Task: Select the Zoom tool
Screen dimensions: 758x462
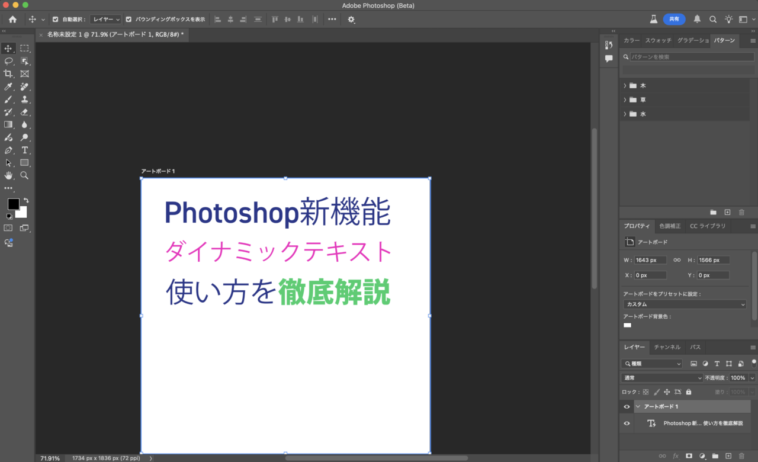Action: click(x=24, y=176)
